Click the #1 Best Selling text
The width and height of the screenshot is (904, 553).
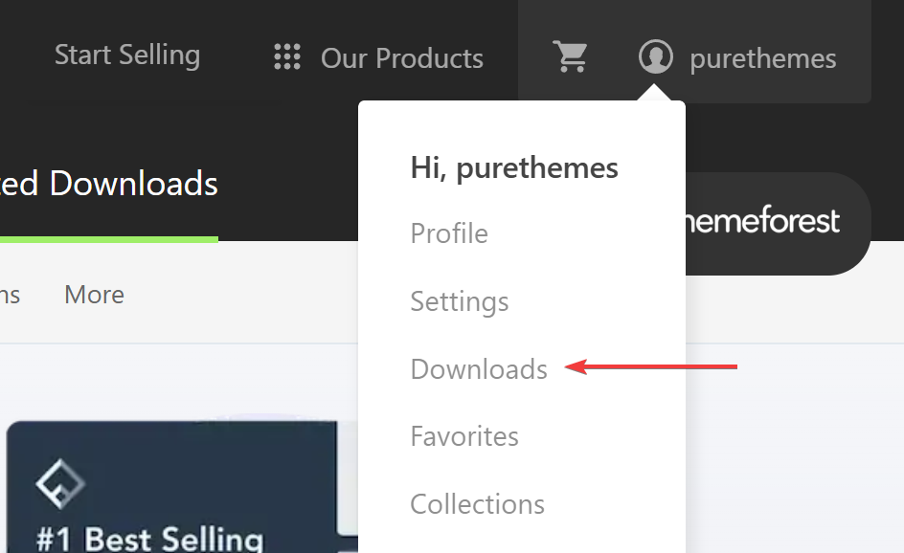pos(149,538)
